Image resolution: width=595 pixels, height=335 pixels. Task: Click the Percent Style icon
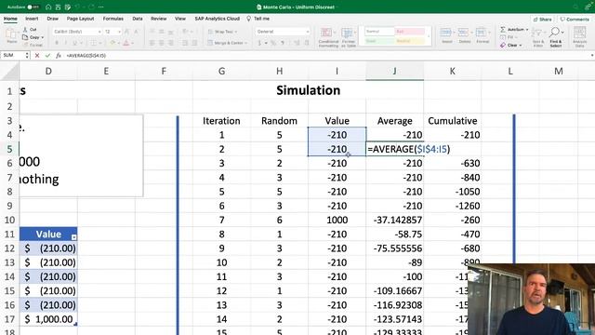(273, 43)
